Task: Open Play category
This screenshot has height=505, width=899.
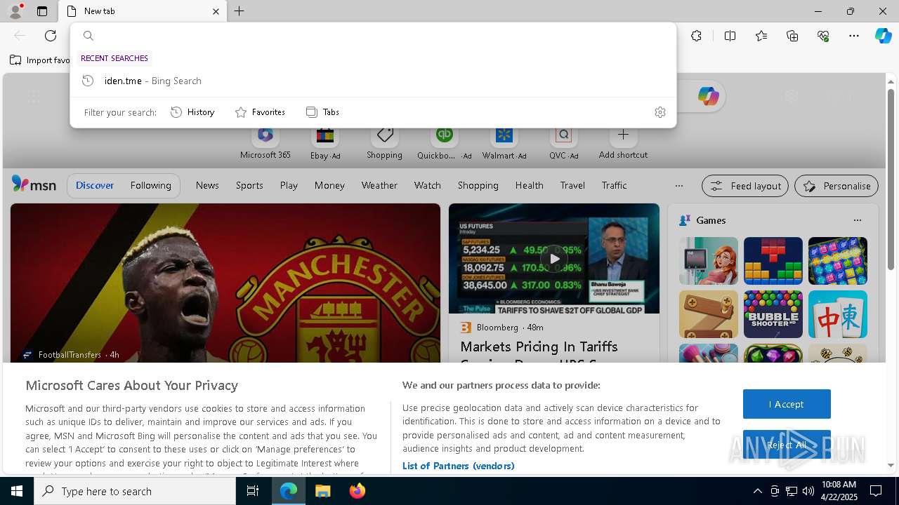Action: (289, 185)
